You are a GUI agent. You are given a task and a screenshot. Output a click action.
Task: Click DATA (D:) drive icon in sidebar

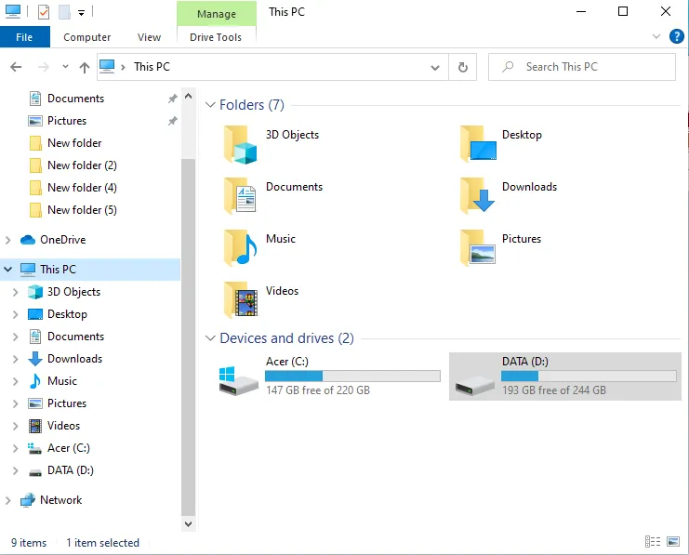(34, 472)
